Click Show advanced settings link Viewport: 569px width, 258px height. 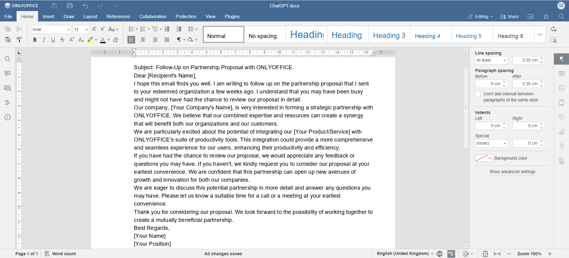point(512,172)
